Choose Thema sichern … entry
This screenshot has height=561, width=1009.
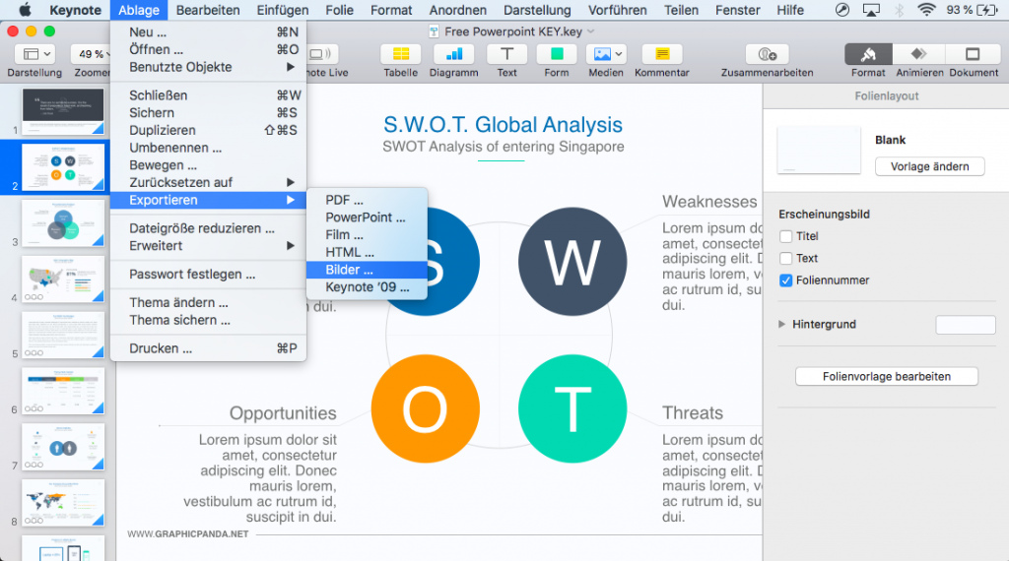[209, 320]
